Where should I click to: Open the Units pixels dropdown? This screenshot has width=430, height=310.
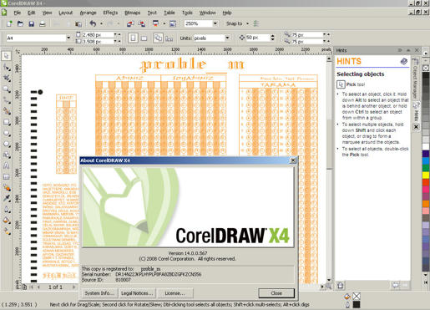click(227, 38)
